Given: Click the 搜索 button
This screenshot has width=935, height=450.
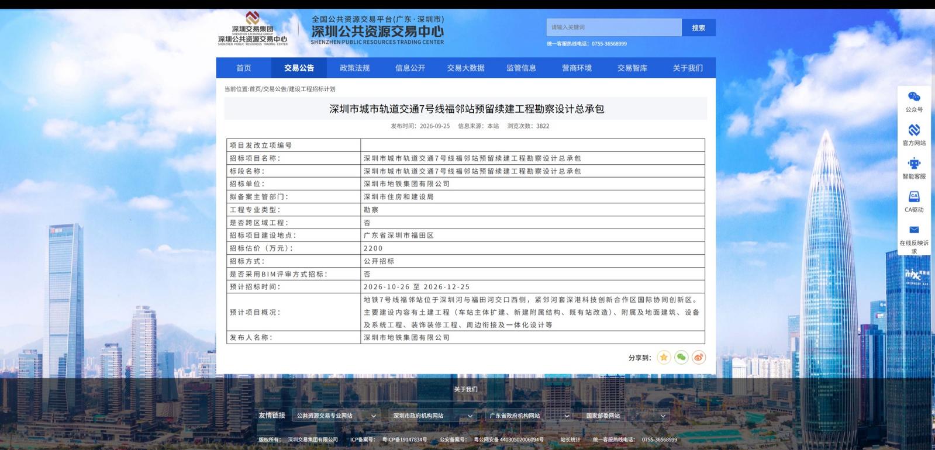Looking at the screenshot, I should [x=699, y=27].
